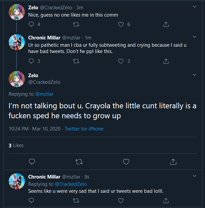Expand menu chevron on Chronic Millar's 1m tweet
Viewport: 205px width, 208px height.
pyautogui.click(x=194, y=37)
